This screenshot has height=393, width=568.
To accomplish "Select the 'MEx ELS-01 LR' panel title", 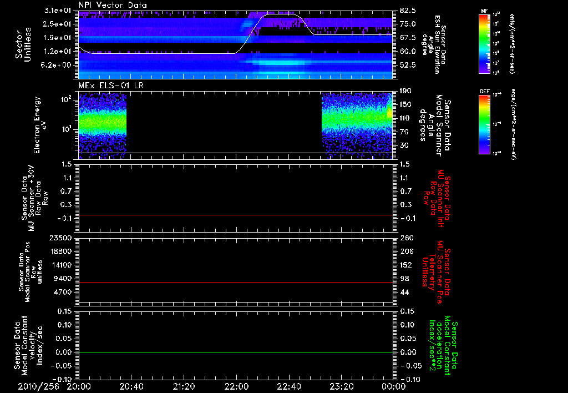I will tap(110, 86).
